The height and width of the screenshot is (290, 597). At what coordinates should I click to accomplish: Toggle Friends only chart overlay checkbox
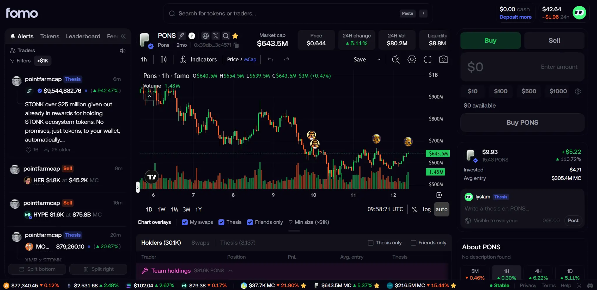pos(250,222)
